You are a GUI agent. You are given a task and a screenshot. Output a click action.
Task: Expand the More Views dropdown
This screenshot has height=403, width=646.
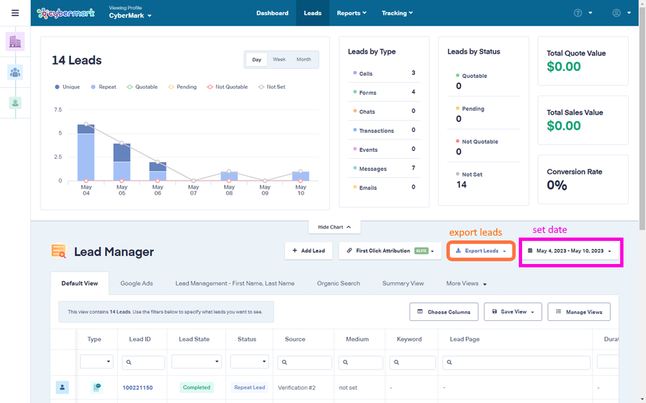point(466,283)
